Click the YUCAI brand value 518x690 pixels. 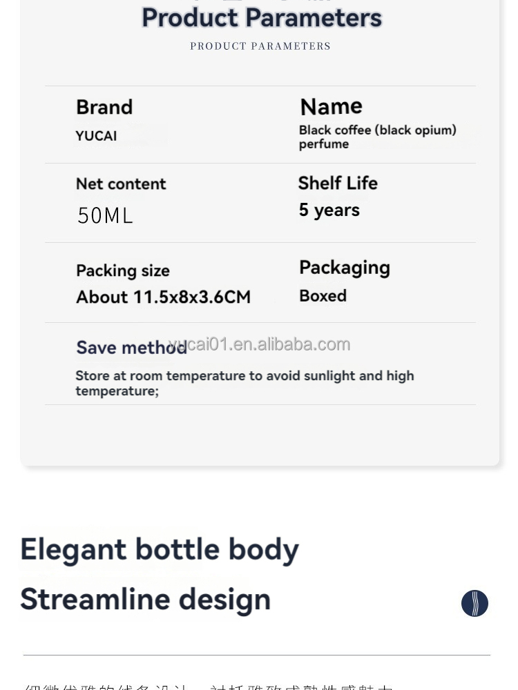click(x=97, y=136)
